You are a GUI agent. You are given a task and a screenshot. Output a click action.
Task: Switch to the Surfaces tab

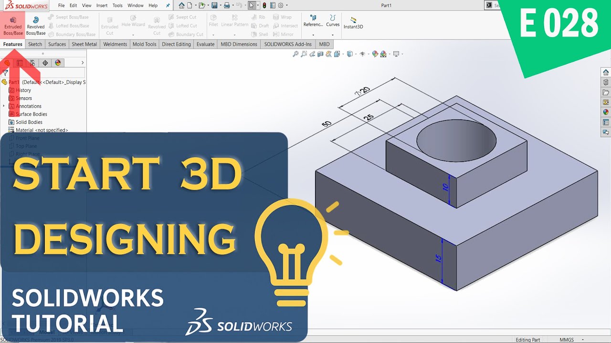click(57, 44)
